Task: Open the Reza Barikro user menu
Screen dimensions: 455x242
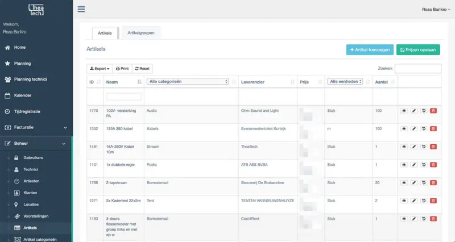Action: [x=436, y=9]
